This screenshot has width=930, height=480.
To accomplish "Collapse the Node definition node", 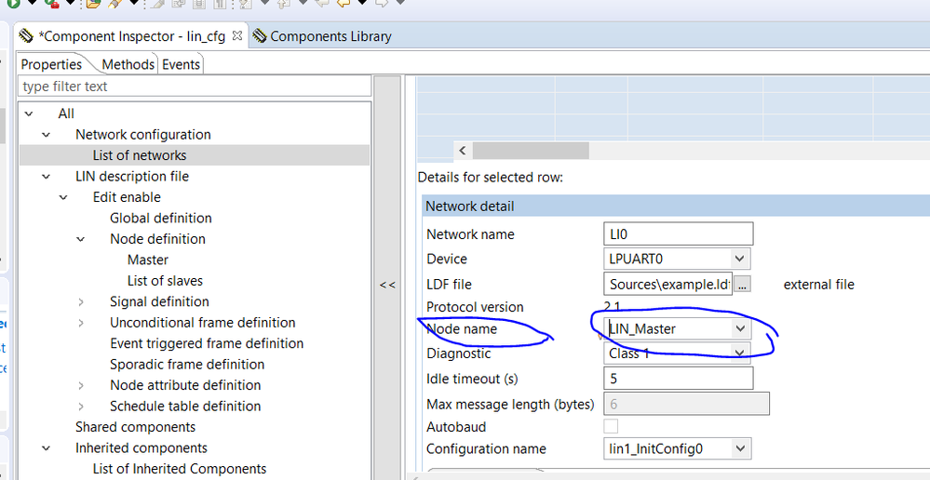I will coord(80,239).
